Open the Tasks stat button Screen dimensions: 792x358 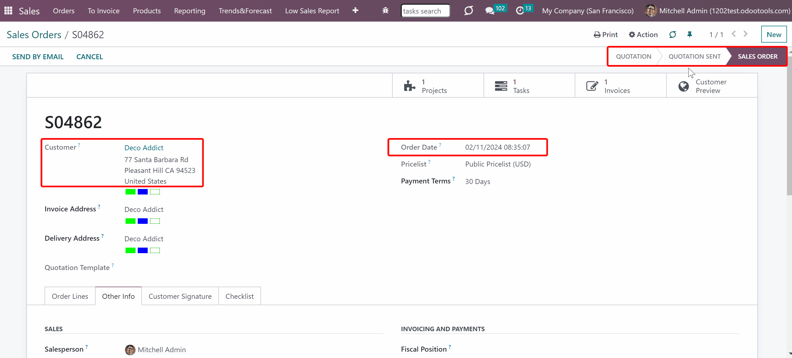[x=529, y=86]
